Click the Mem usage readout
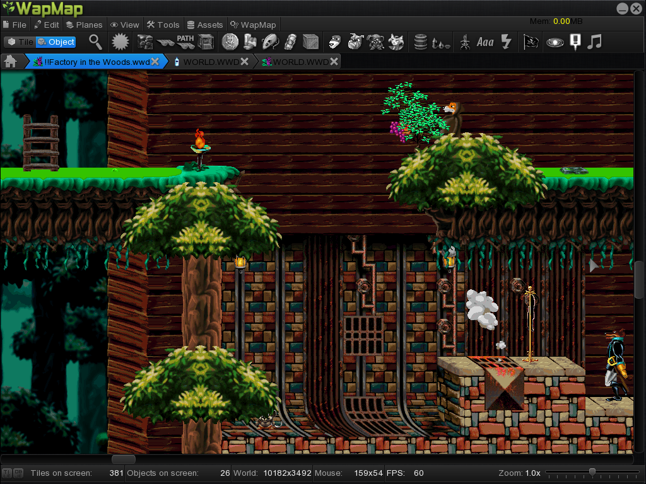The image size is (646, 484). (x=556, y=21)
